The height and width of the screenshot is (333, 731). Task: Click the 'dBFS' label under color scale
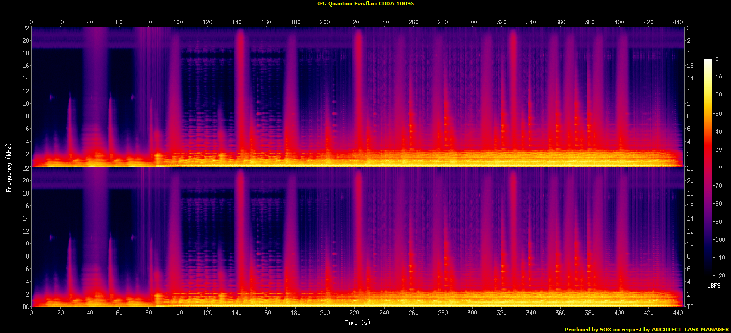[714, 285]
